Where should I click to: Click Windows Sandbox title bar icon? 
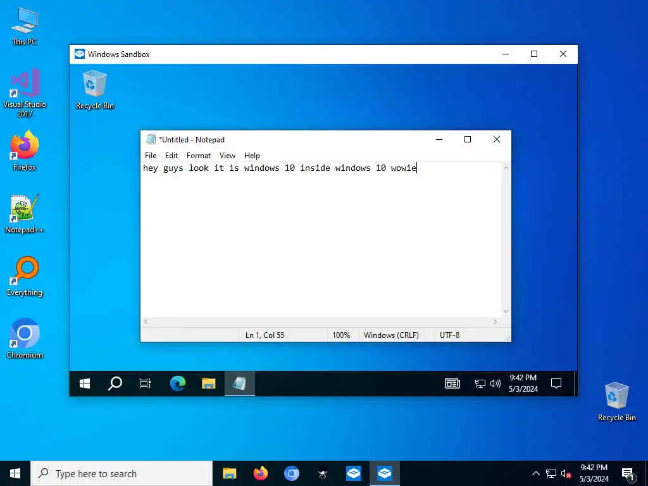click(79, 54)
